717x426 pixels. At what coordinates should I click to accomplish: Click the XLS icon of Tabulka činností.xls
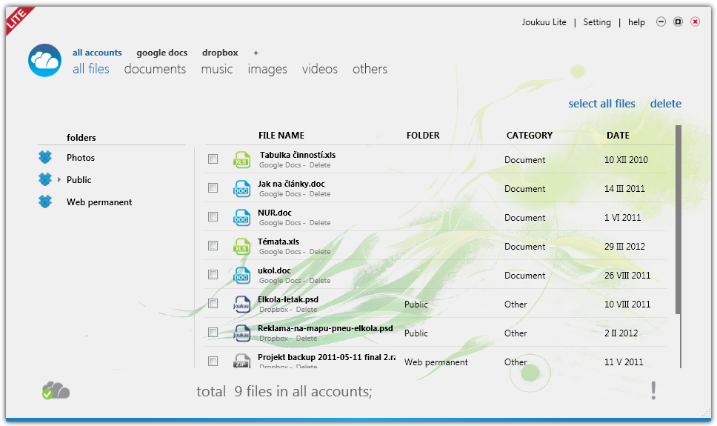241,160
